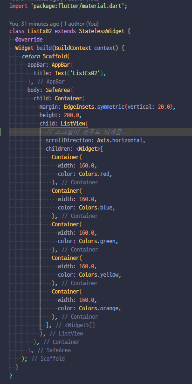
Task: Click the 'appBar:' property name
Action: point(38,65)
